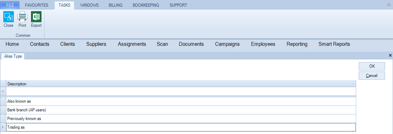Select the 'Trading as' row

tap(181, 127)
